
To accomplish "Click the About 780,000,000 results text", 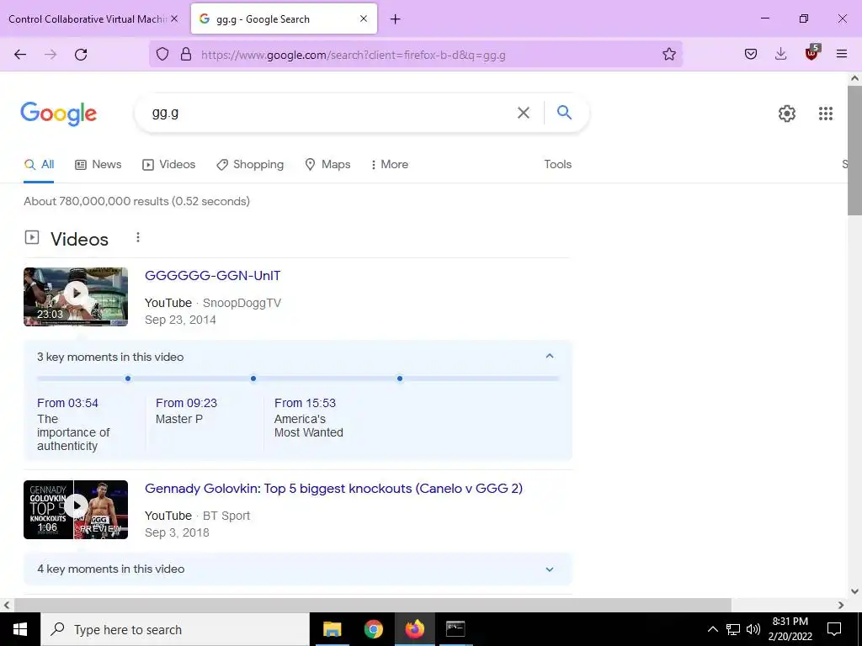I will point(137,201).
